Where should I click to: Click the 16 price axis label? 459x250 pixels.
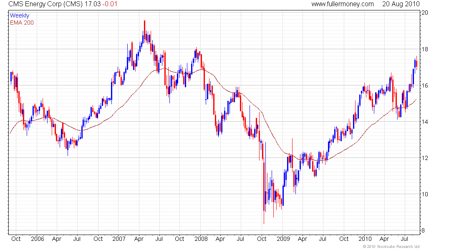[x=424, y=85]
